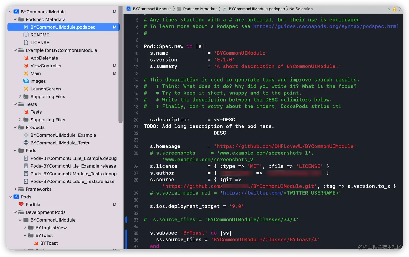Viewport: 409px width, 257px height.
Task: Click the 's.summary' code text
Action: (x=164, y=66)
